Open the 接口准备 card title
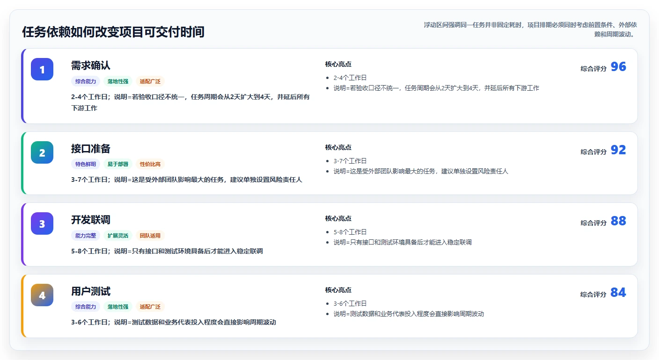 (91, 149)
